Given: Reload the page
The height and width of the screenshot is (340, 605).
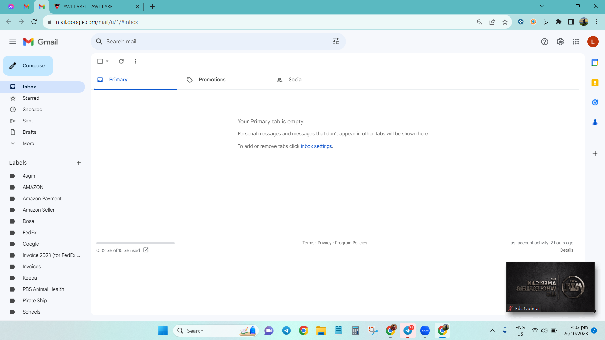Looking at the screenshot, I should (x=34, y=22).
